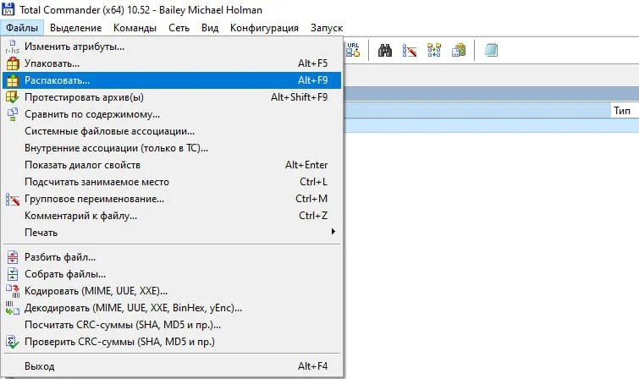Choose highlighted Распаковать… entry
Viewport: 639px width, 379px height.
click(x=172, y=80)
